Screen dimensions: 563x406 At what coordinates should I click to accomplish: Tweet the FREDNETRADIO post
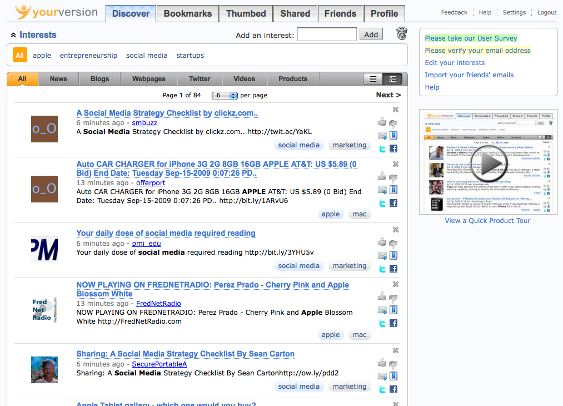pyautogui.click(x=382, y=323)
